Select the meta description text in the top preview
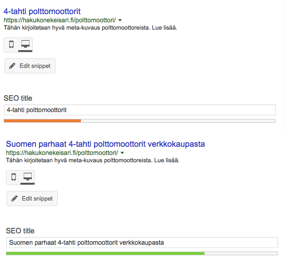285x263 pixels. pyautogui.click(x=90, y=28)
